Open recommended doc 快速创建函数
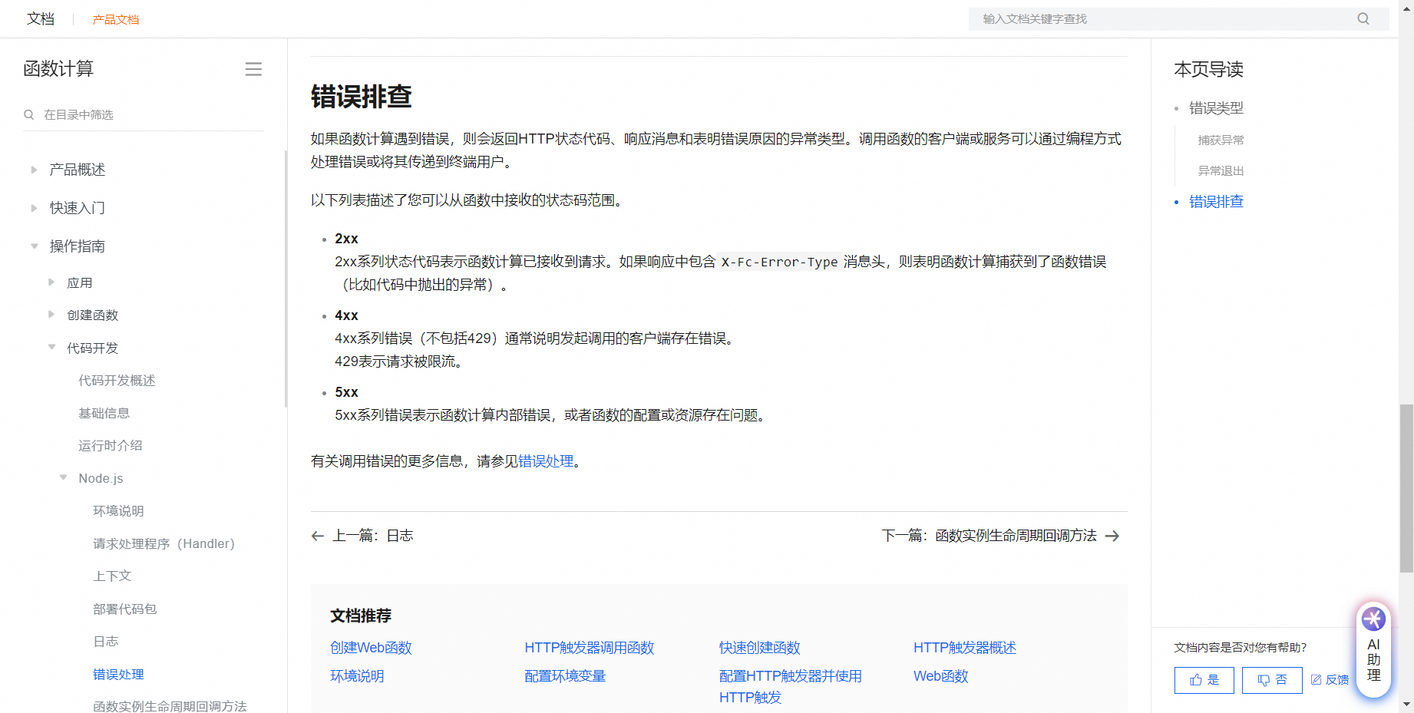Viewport: 1414px width, 713px height. (759, 648)
